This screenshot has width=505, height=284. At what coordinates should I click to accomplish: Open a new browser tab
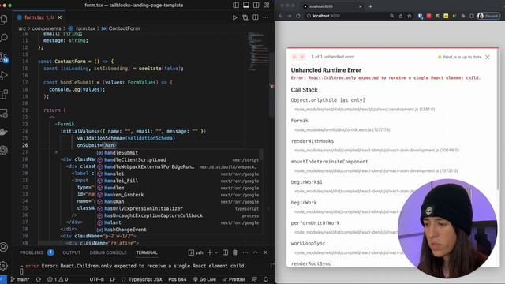click(370, 6)
